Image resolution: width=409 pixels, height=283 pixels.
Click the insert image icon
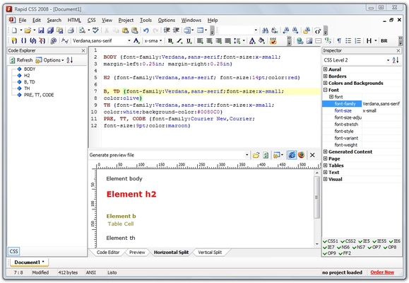click(x=309, y=41)
